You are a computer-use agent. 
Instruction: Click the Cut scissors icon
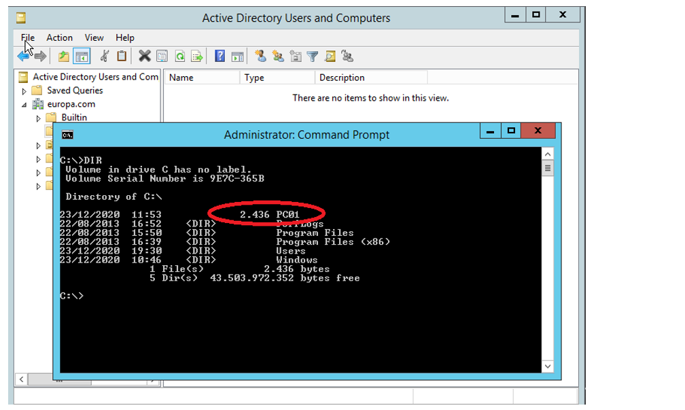pos(104,56)
